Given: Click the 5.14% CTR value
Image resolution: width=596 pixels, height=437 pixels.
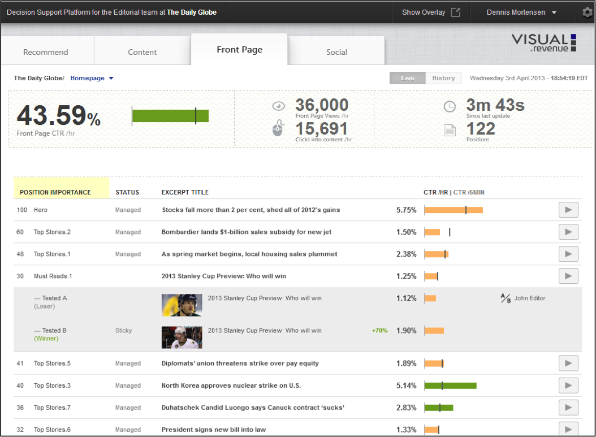Looking at the screenshot, I should coord(407,386).
